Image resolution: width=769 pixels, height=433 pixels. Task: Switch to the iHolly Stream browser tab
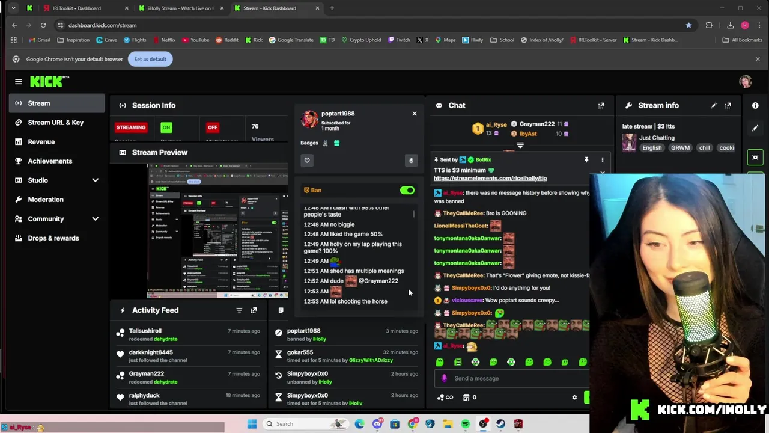(181, 8)
